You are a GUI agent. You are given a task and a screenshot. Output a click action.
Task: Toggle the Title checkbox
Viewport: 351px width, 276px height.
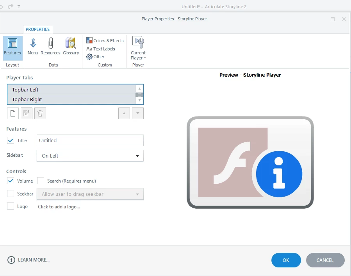click(11, 141)
